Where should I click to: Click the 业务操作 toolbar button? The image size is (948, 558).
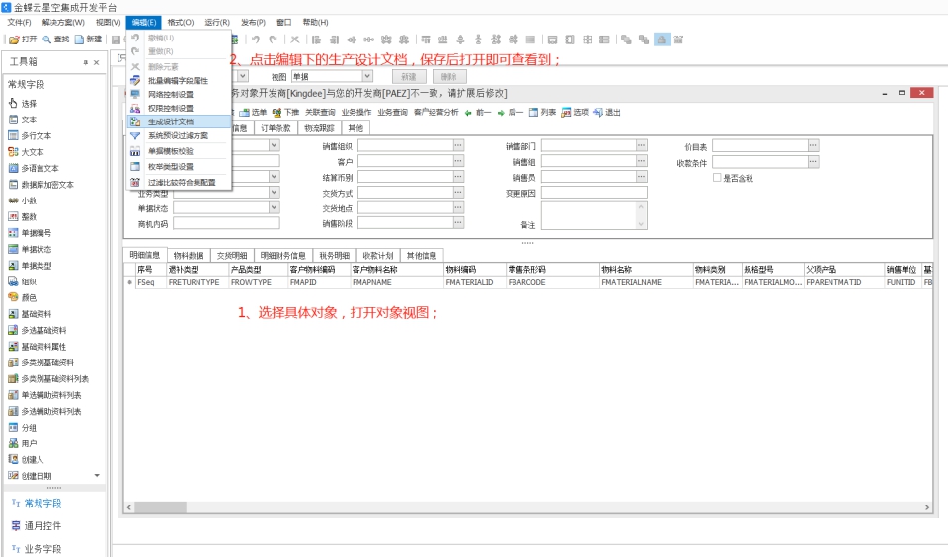tap(356, 112)
